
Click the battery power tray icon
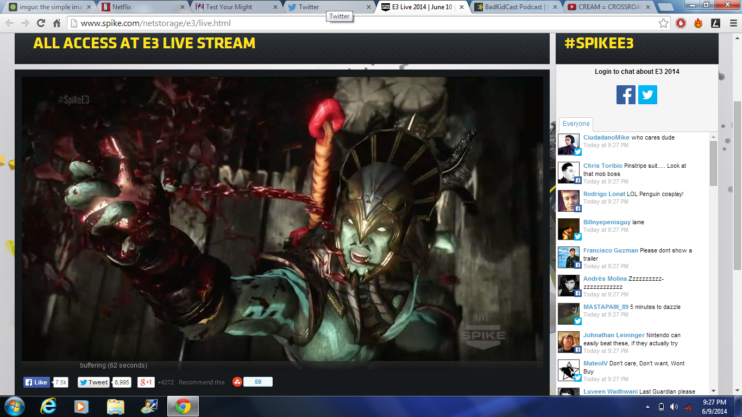(661, 407)
